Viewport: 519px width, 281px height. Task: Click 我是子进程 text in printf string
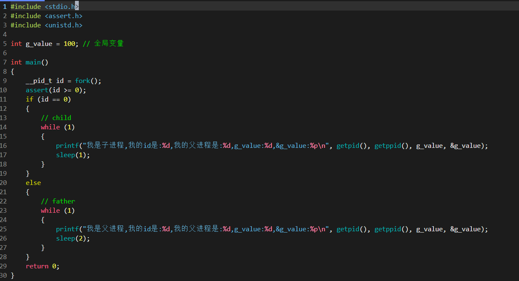[105, 145]
